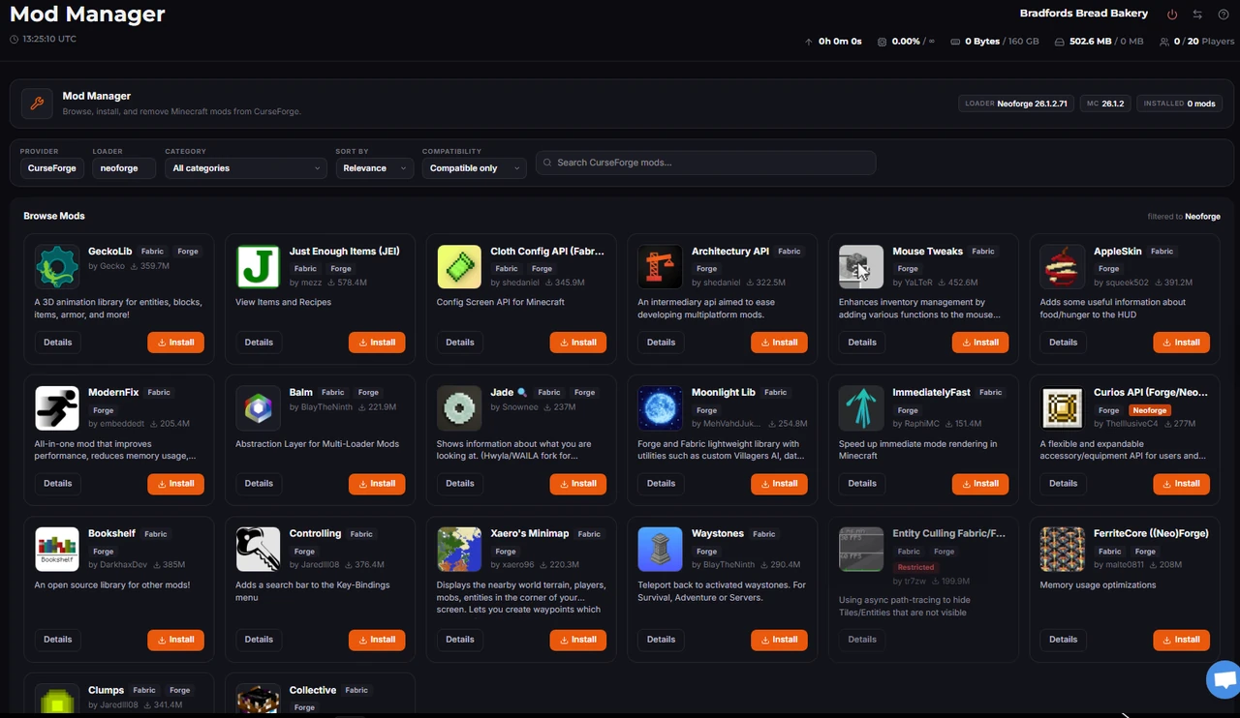Viewport: 1240px width, 718px height.
Task: Open Details for ModernFix
Action: pyautogui.click(x=58, y=484)
